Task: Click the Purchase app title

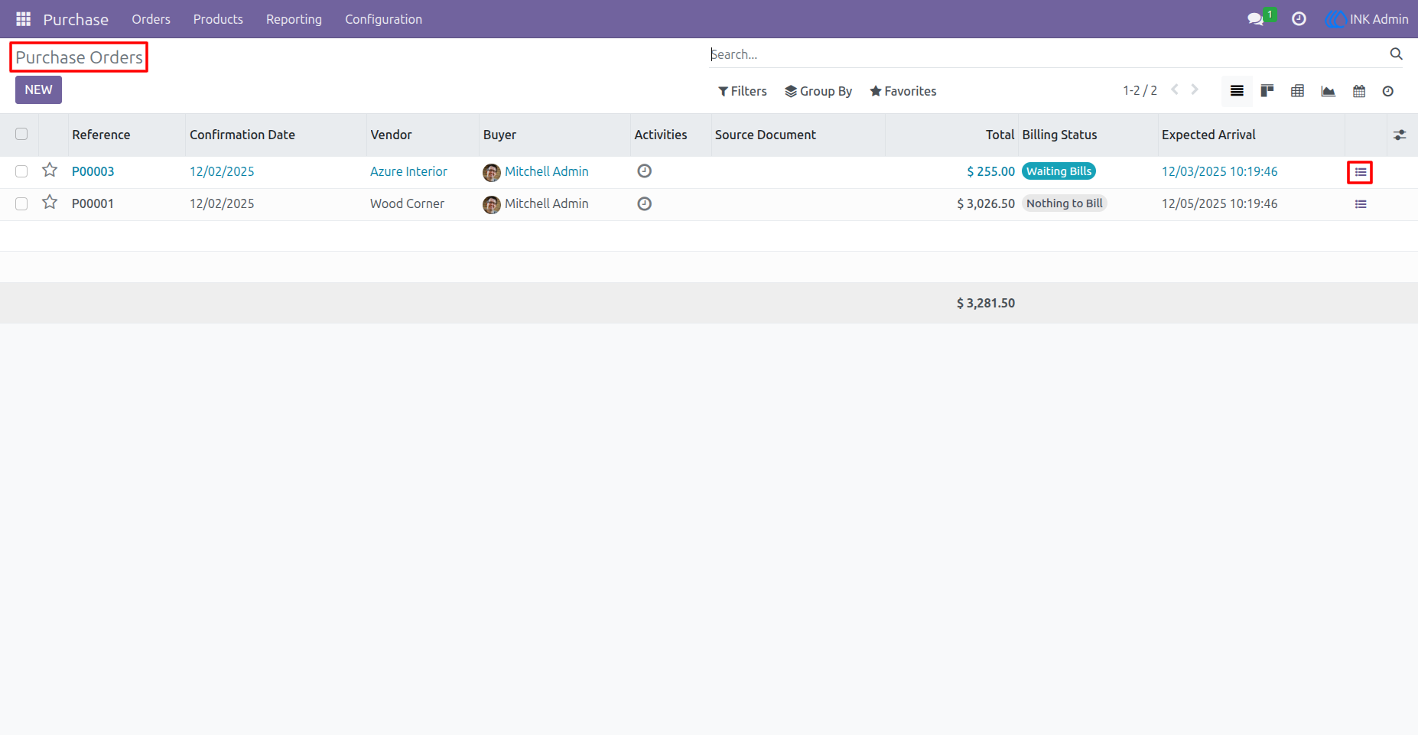Action: [x=76, y=19]
